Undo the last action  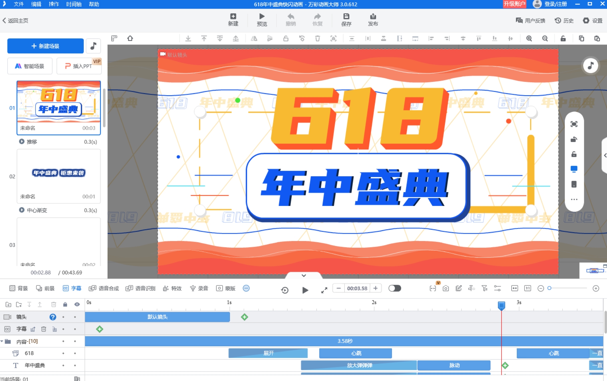290,19
